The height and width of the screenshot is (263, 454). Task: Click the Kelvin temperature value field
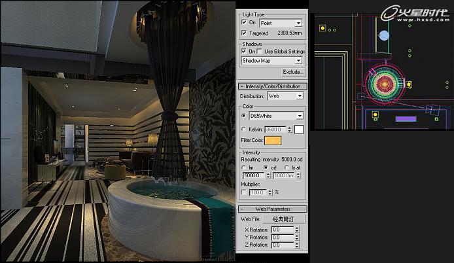click(275, 130)
